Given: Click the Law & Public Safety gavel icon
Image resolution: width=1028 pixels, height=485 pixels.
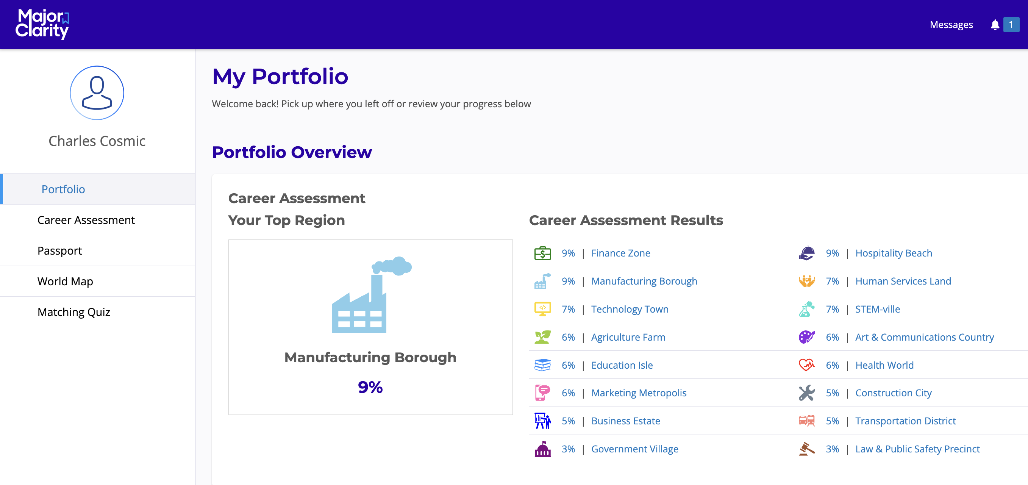Looking at the screenshot, I should pos(806,449).
